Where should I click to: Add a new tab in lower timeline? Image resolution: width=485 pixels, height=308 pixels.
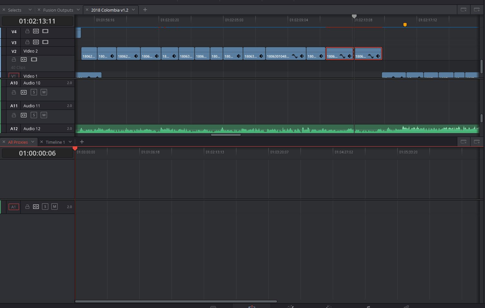82,142
